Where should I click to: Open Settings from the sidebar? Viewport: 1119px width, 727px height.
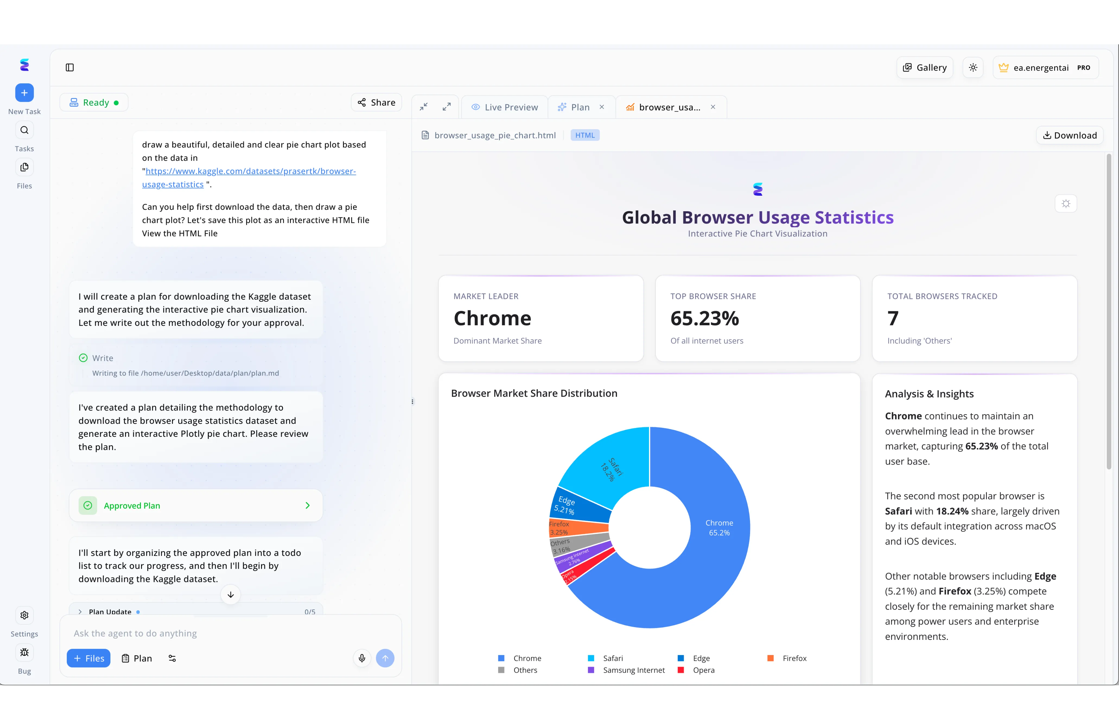[24, 615]
